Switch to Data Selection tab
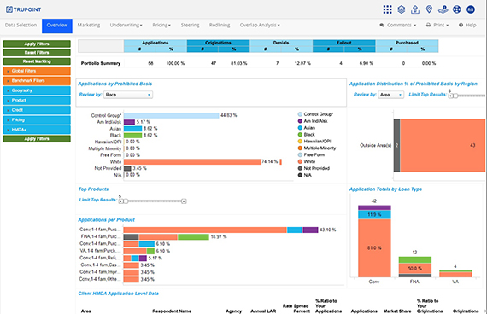 click(x=21, y=25)
